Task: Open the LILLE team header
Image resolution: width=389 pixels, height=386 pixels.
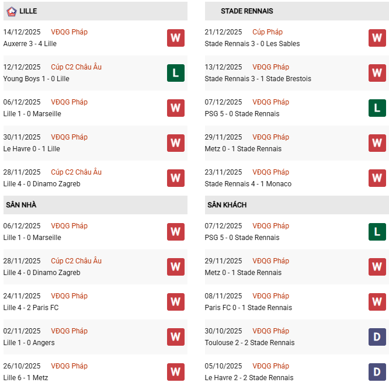Action: pos(28,11)
